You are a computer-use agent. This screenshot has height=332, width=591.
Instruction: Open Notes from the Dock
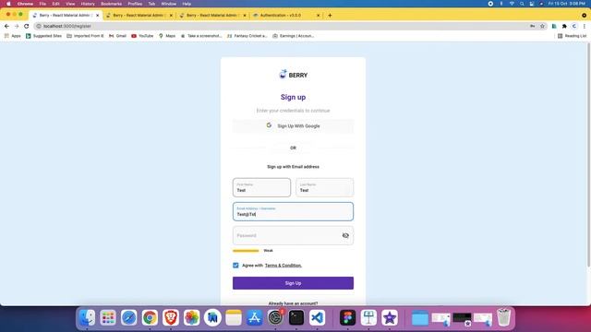pos(234,317)
